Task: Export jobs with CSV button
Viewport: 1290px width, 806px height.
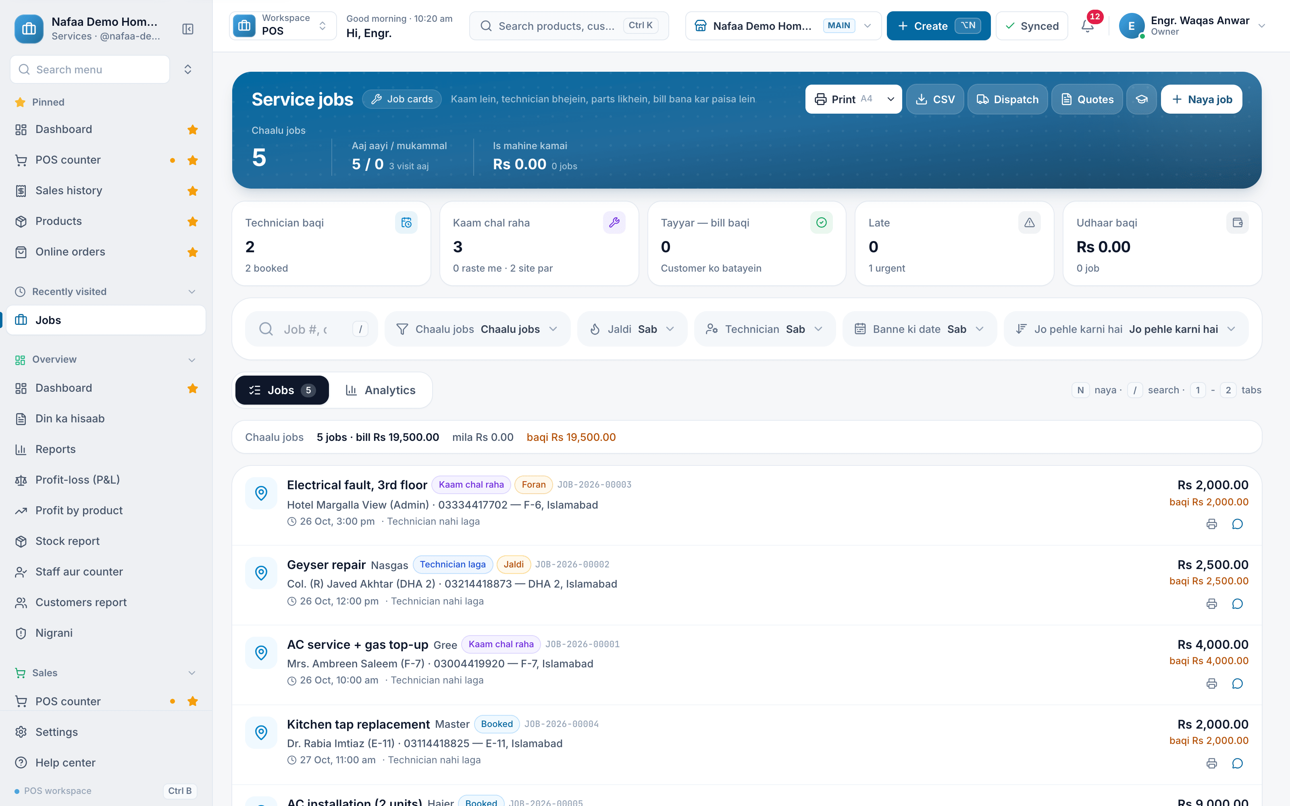Action: point(935,99)
